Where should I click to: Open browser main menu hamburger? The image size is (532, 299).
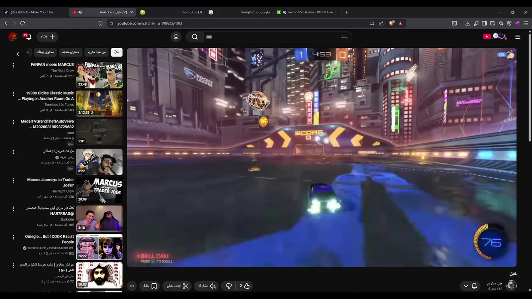click(x=526, y=23)
